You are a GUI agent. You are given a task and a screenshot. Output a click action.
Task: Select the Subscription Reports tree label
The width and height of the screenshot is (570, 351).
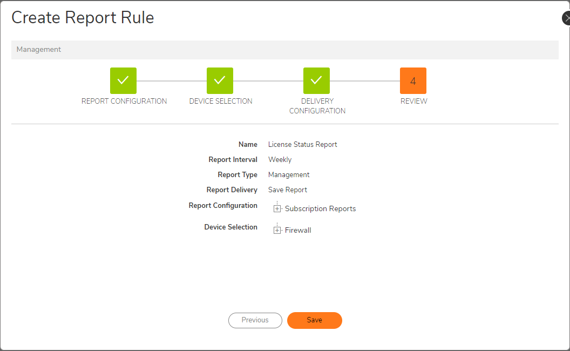click(x=320, y=209)
